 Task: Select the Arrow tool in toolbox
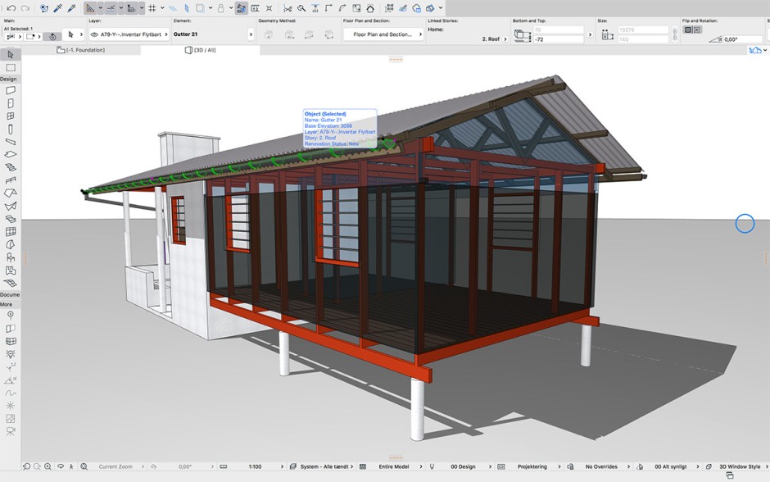pyautogui.click(x=11, y=55)
